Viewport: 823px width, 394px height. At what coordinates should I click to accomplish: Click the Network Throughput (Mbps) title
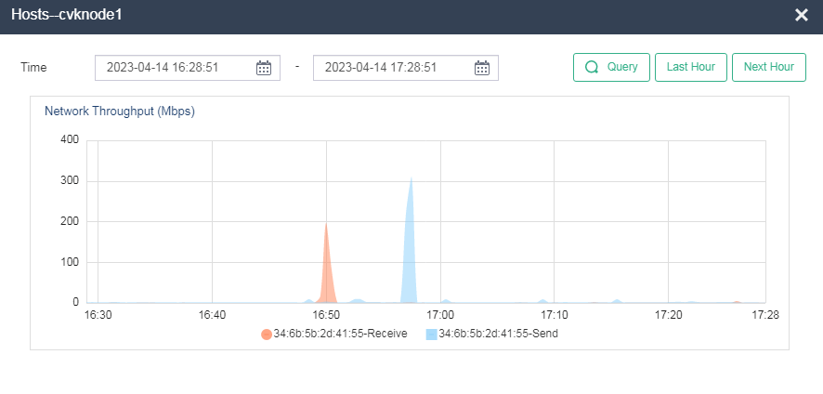click(x=120, y=112)
